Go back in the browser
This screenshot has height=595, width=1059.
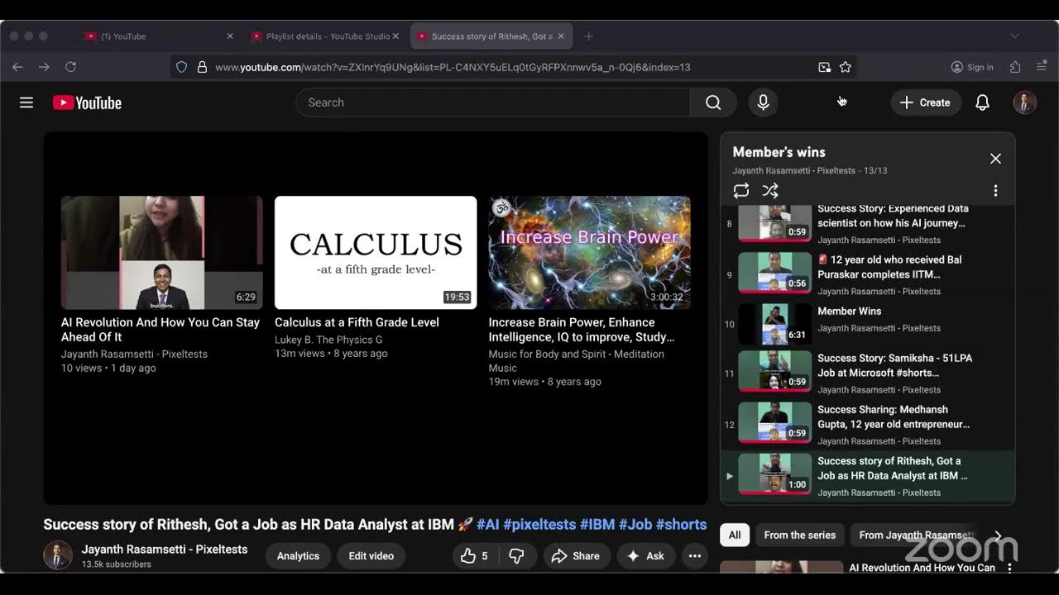click(x=18, y=67)
